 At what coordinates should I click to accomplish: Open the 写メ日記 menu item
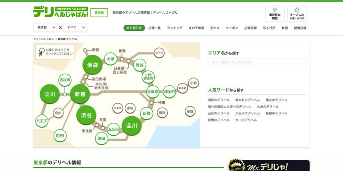pos(269,28)
